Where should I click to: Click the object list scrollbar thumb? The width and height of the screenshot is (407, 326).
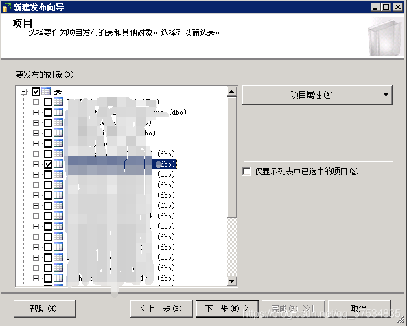231,157
